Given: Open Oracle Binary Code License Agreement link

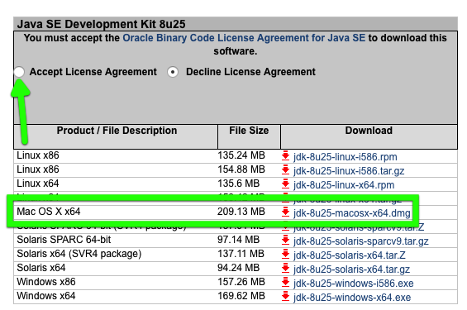Looking at the screenshot, I should coord(244,38).
